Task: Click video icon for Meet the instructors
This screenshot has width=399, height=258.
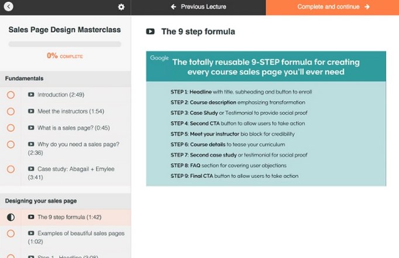Action: tap(31, 111)
